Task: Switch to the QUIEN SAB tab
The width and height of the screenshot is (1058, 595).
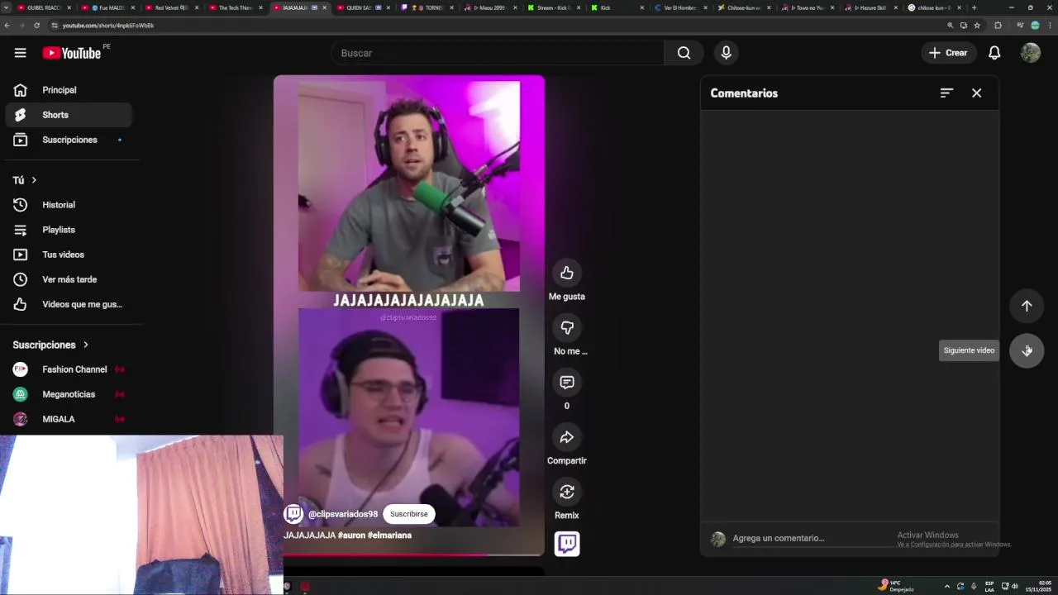Action: 362,7
